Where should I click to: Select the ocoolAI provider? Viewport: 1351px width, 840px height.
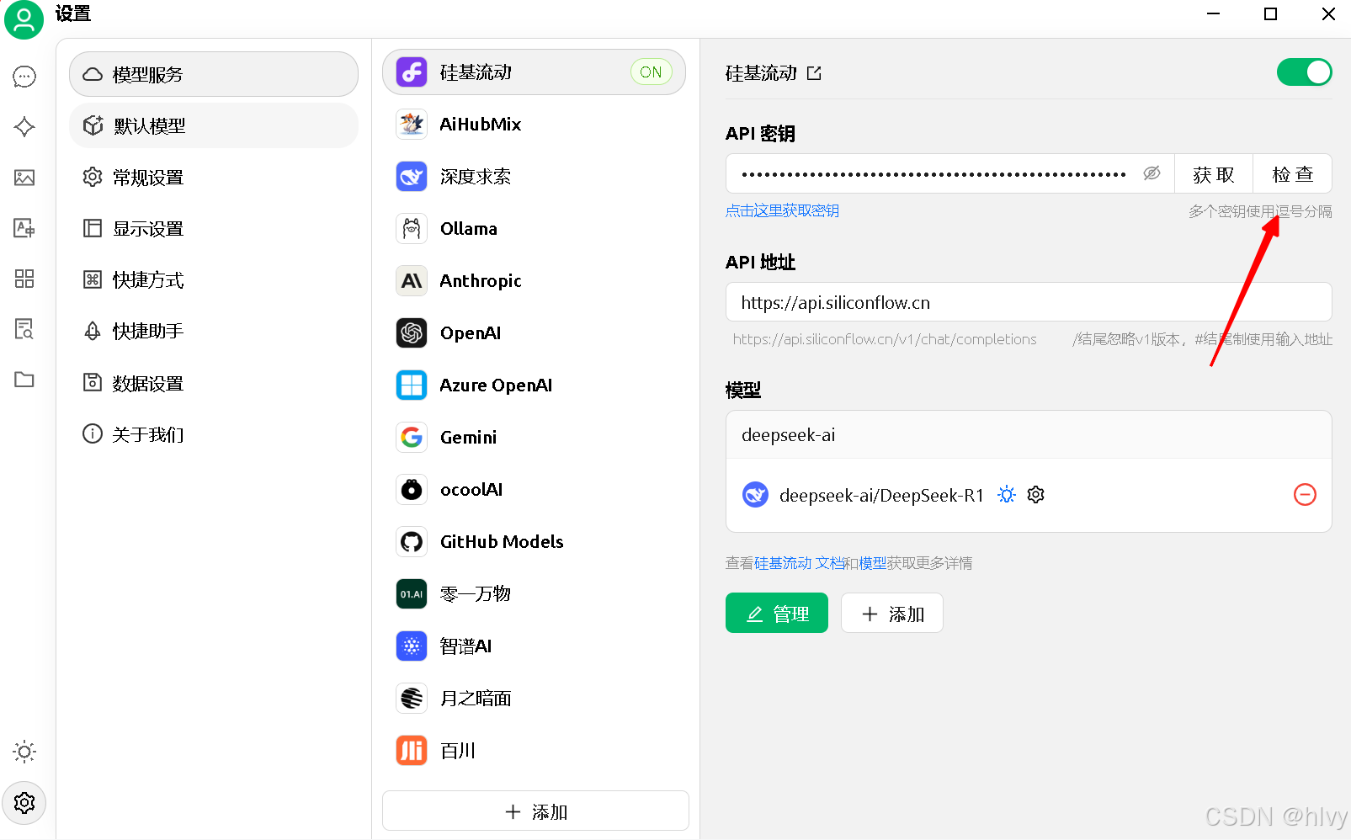point(534,490)
